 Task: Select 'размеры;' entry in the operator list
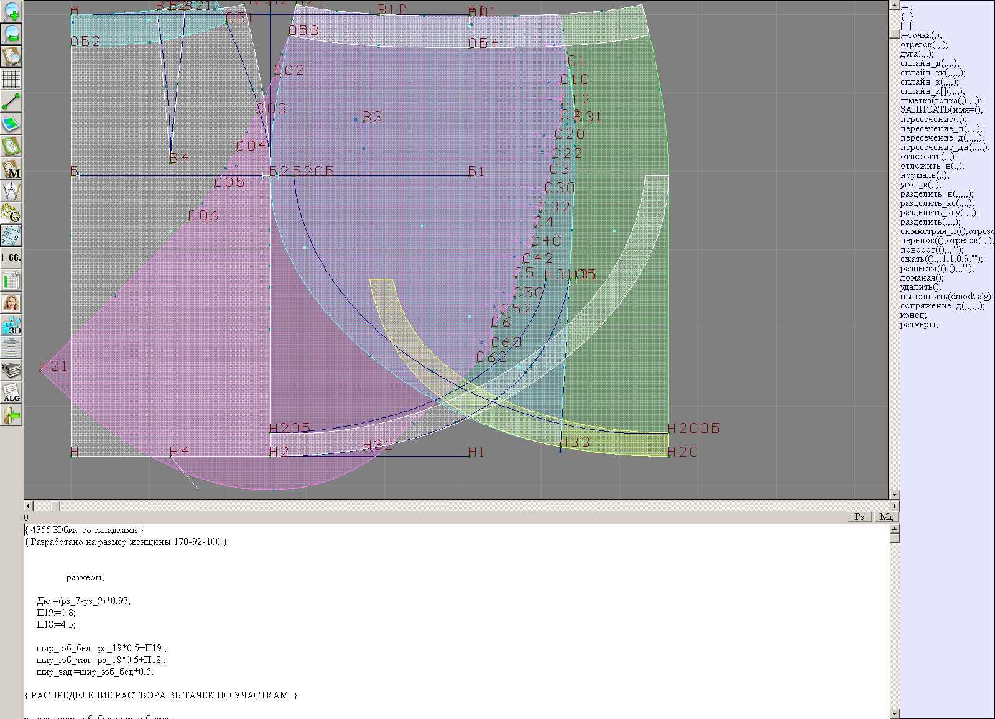919,325
